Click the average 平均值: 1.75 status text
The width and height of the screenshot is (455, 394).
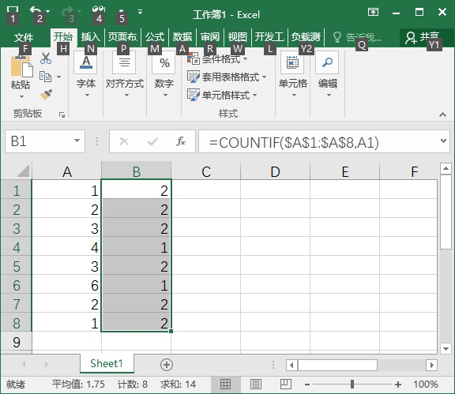coord(78,385)
